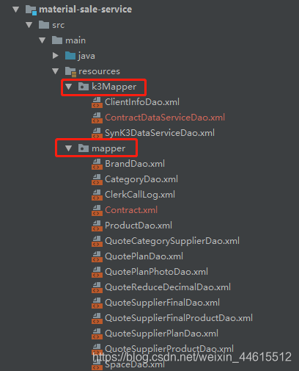Click XML icon beside QuoteSupplierFinalProductDao.xml
Image resolution: width=299 pixels, height=371 pixels.
(97, 318)
